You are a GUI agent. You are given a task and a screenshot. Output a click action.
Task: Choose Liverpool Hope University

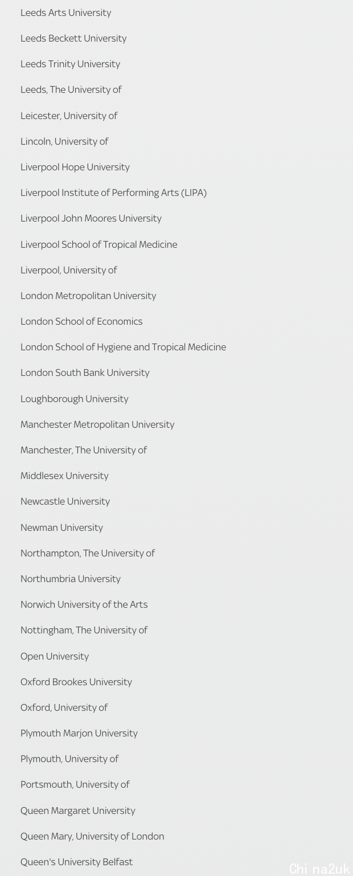(75, 167)
